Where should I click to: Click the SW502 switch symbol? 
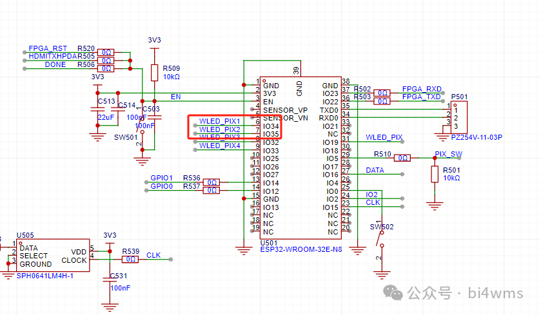point(380,245)
